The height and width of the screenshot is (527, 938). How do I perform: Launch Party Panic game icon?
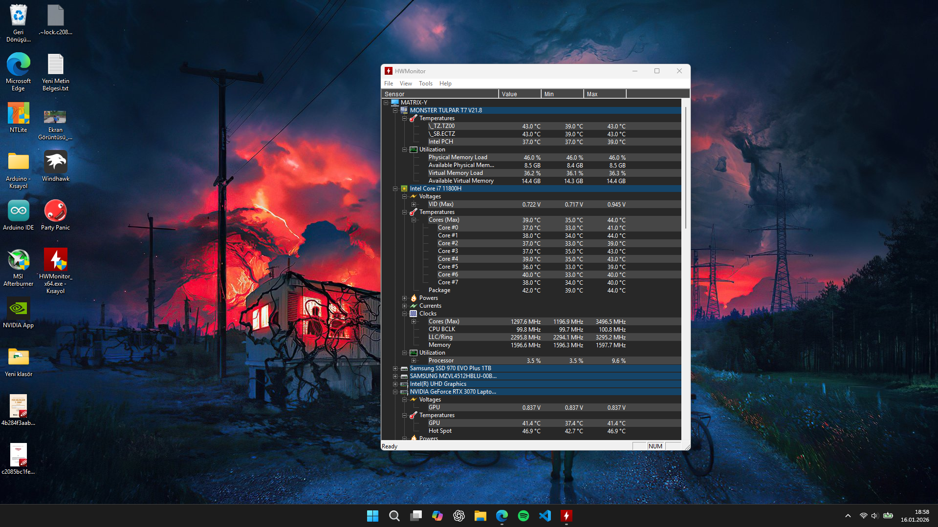tap(56, 215)
